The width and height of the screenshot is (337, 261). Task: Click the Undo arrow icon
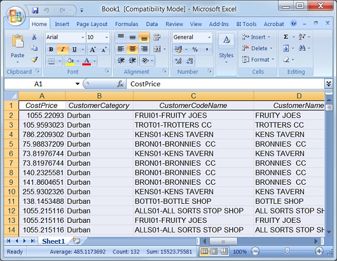[46, 10]
